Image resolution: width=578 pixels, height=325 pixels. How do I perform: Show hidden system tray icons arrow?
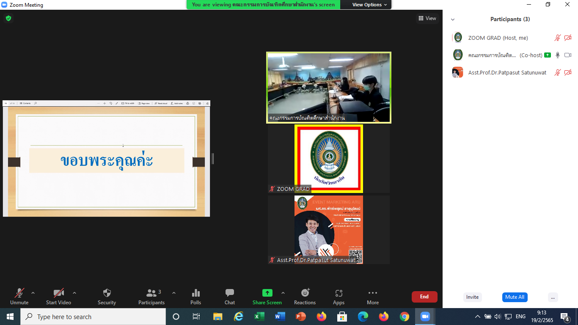478,317
